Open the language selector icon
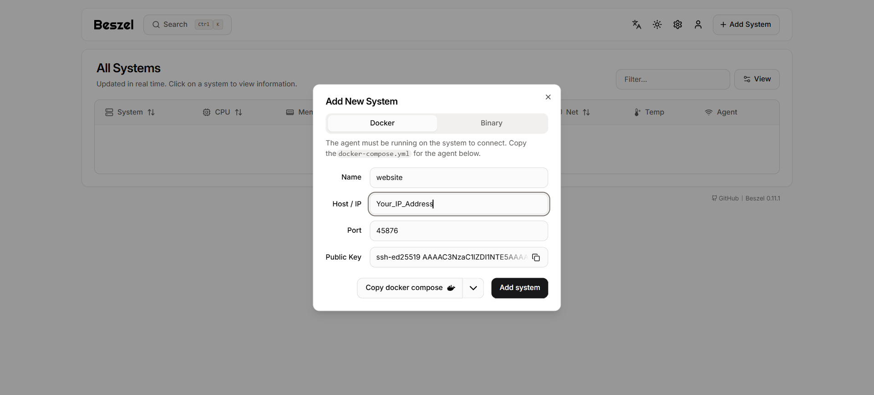874x395 pixels. point(636,25)
